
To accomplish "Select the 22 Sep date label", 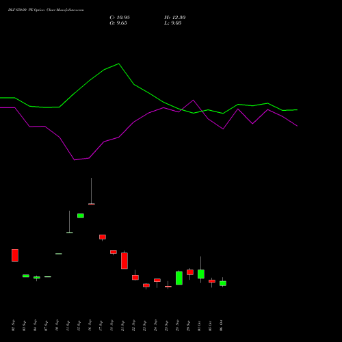I will click(x=133, y=326).
